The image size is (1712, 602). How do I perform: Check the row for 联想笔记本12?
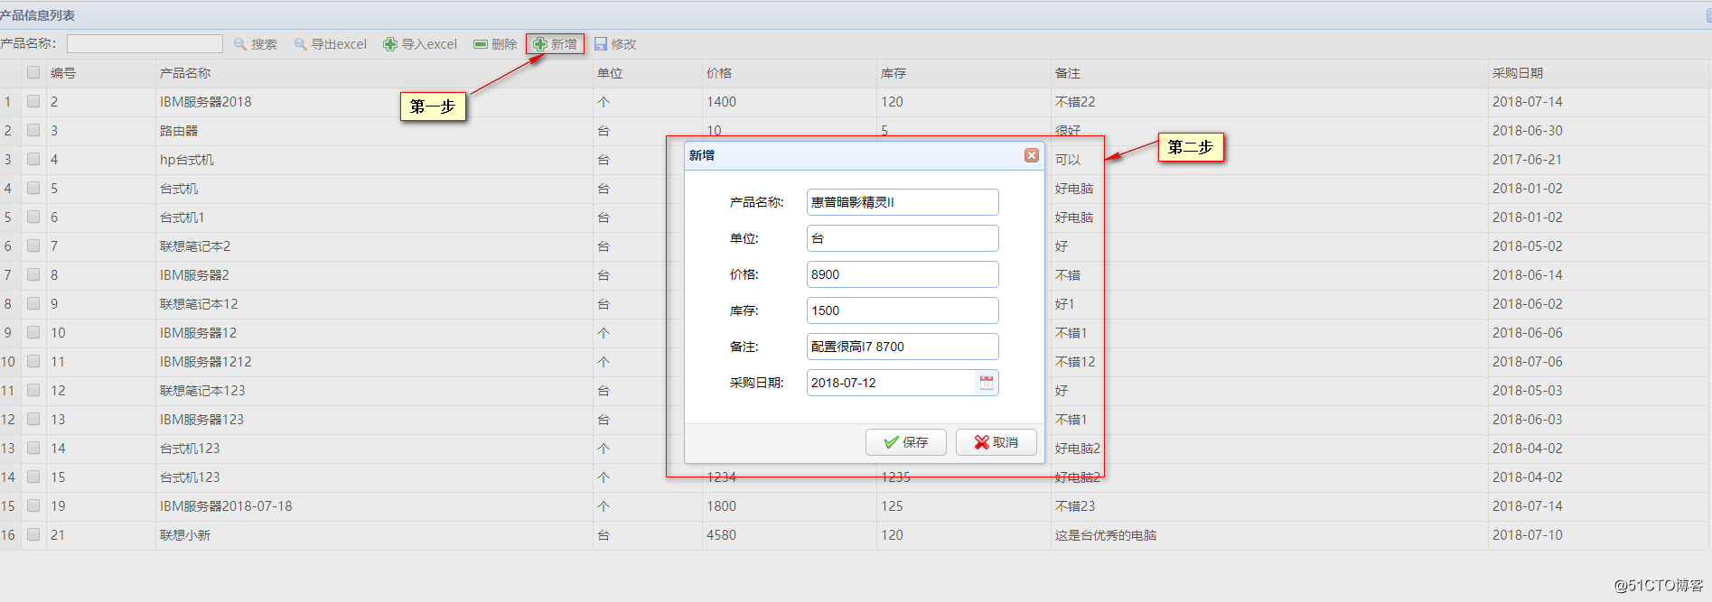33,304
